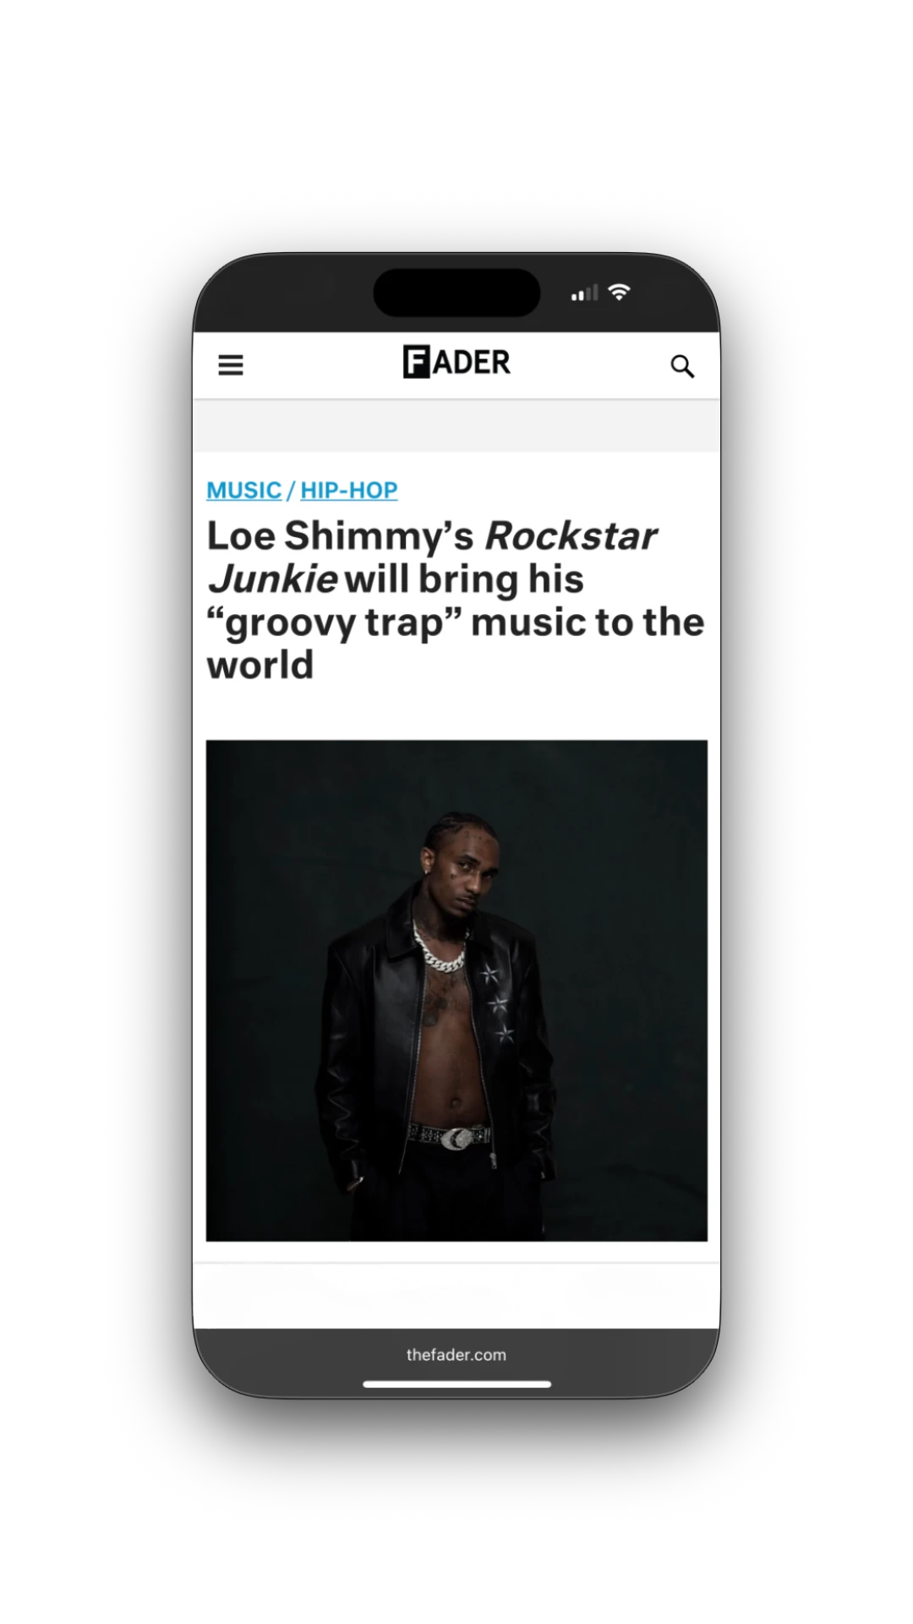Select the italic Rockstar title text

pos(571,536)
